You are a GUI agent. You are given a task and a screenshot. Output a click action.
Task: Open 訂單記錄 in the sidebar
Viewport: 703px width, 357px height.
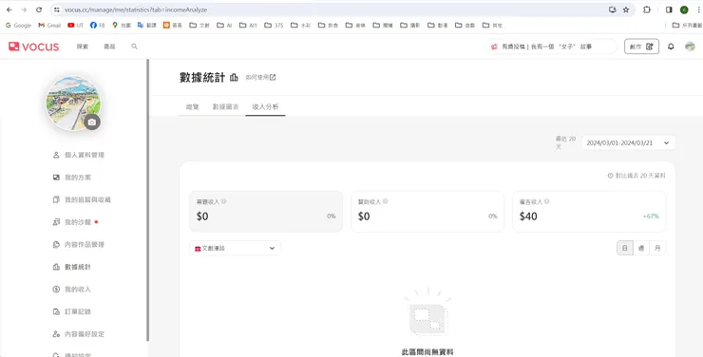[x=72, y=311]
